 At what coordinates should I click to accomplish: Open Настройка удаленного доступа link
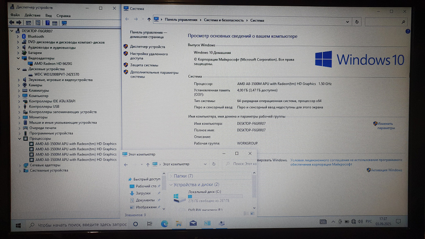pos(149,56)
